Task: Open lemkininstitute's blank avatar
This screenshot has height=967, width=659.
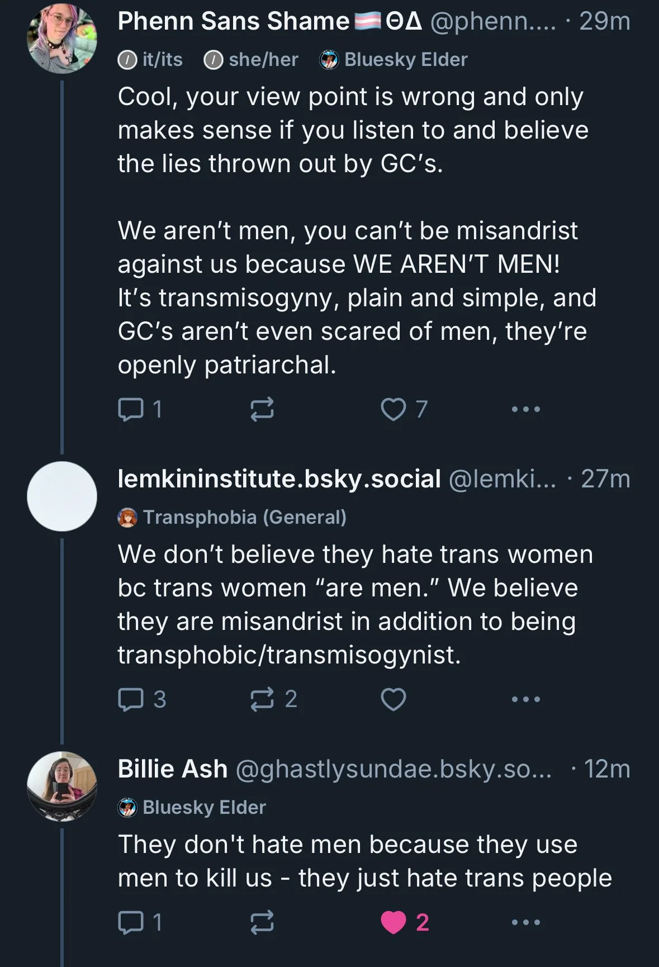Action: pos(62,496)
